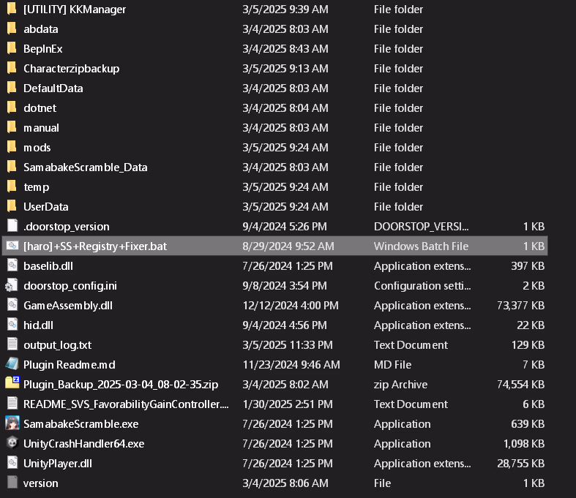
Task: Select the README_SVS_FavorabilityGainController text file
Action: (126, 404)
